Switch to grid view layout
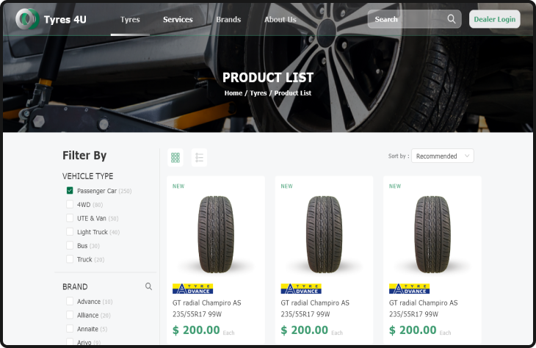The width and height of the screenshot is (536, 348). click(175, 158)
